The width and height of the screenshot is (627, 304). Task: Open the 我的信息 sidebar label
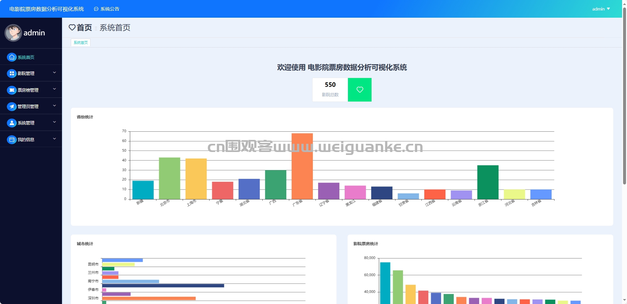point(26,140)
